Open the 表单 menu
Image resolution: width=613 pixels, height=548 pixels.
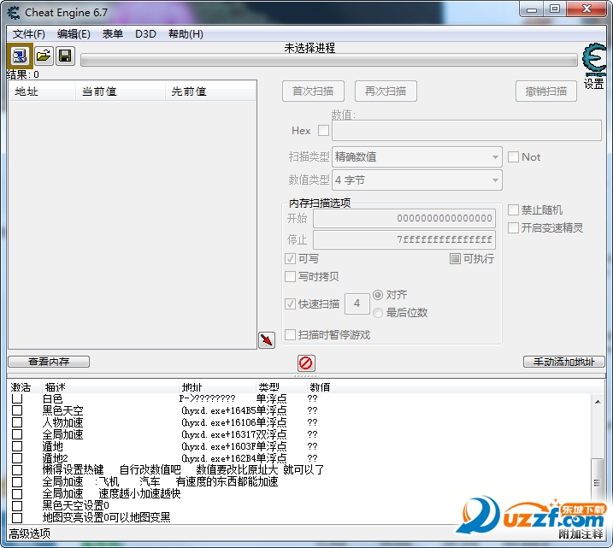(x=113, y=34)
